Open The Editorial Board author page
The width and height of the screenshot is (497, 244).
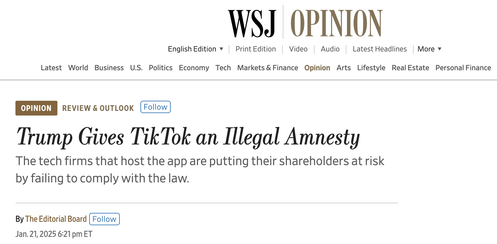point(56,219)
